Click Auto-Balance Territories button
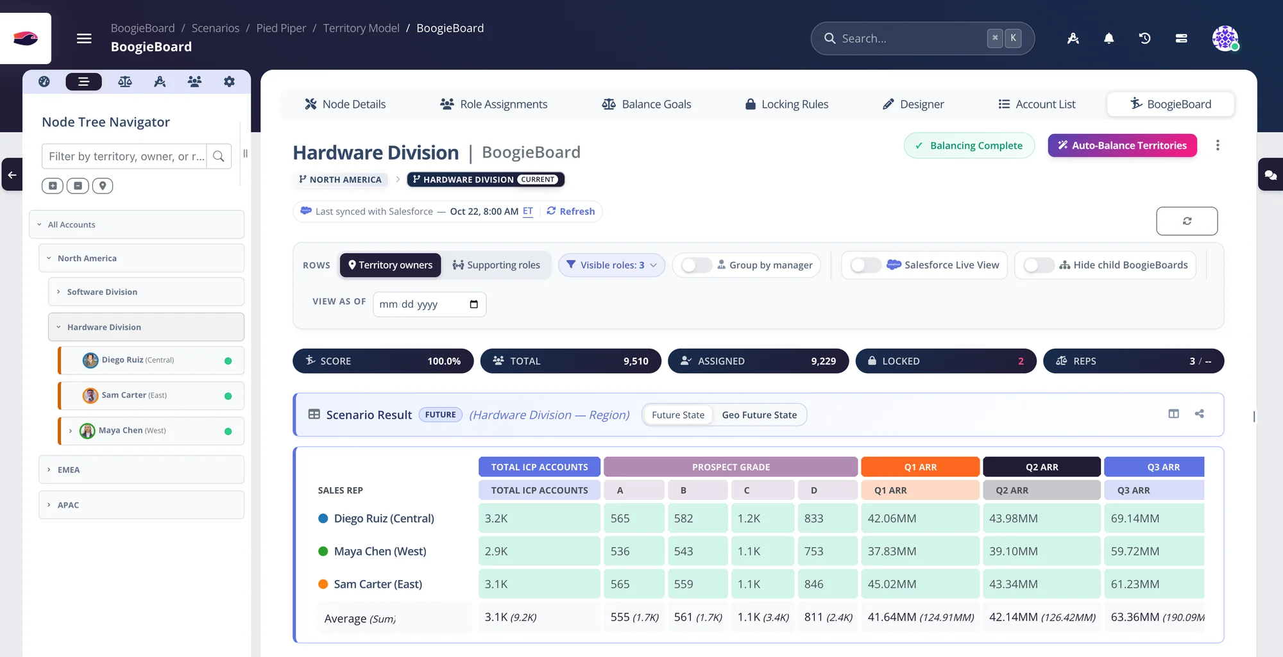The height and width of the screenshot is (657, 1283). (1123, 146)
